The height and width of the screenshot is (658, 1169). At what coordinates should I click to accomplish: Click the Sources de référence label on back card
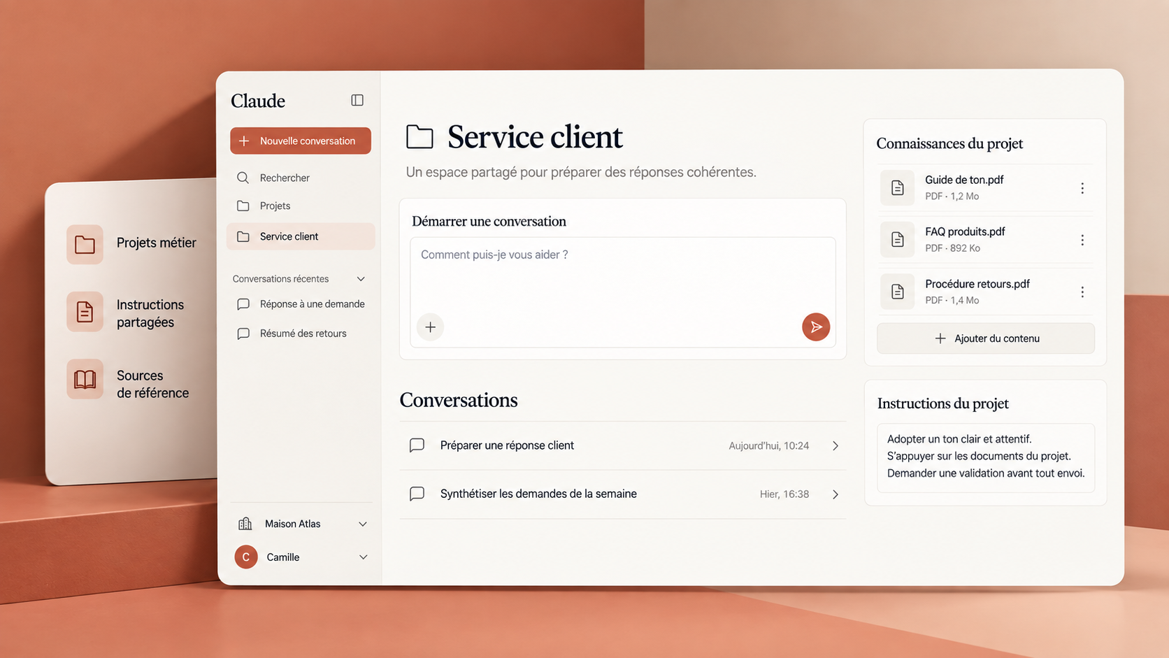pos(152,384)
